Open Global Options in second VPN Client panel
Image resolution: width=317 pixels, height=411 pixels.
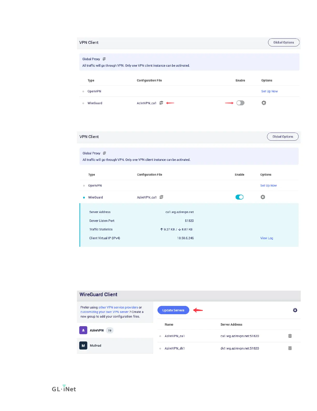pos(283,136)
